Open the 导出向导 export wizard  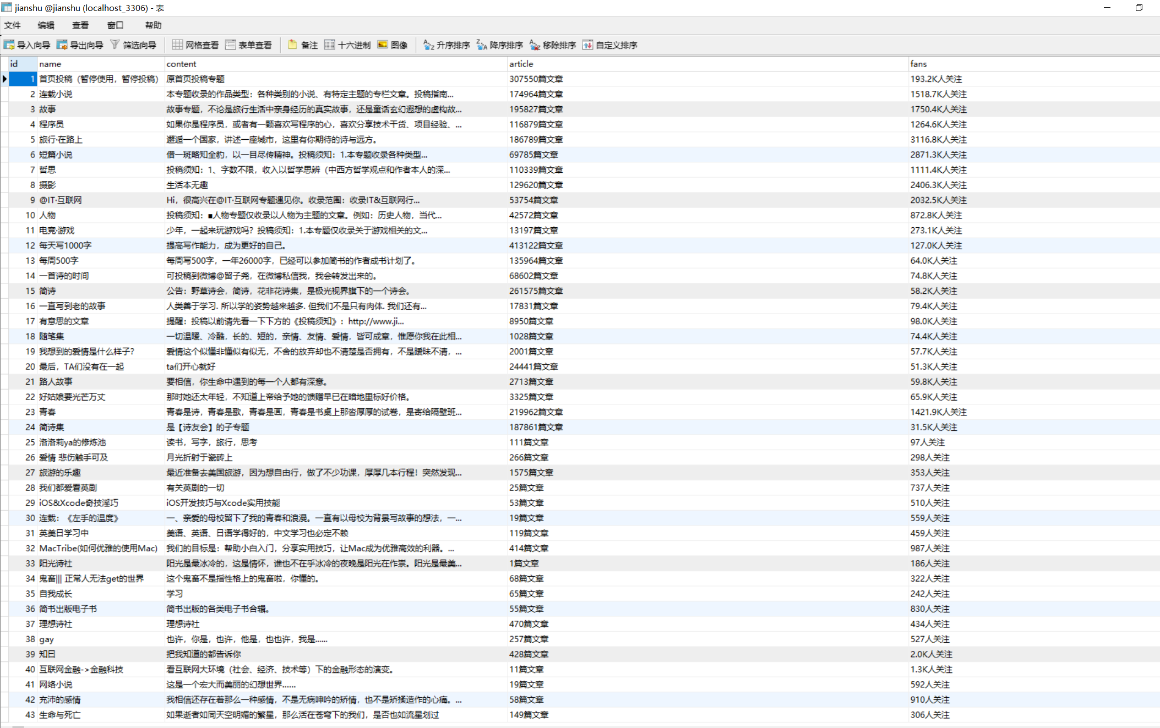point(80,45)
